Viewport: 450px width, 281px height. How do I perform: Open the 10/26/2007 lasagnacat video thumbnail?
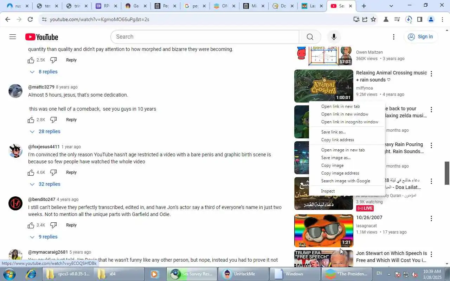[323, 231]
